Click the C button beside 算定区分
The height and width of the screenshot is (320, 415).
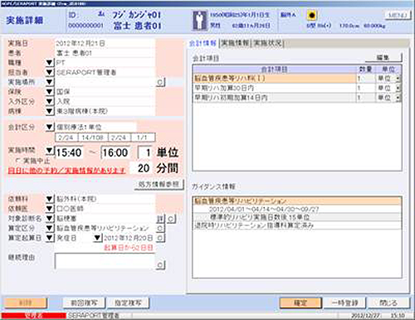160,228
